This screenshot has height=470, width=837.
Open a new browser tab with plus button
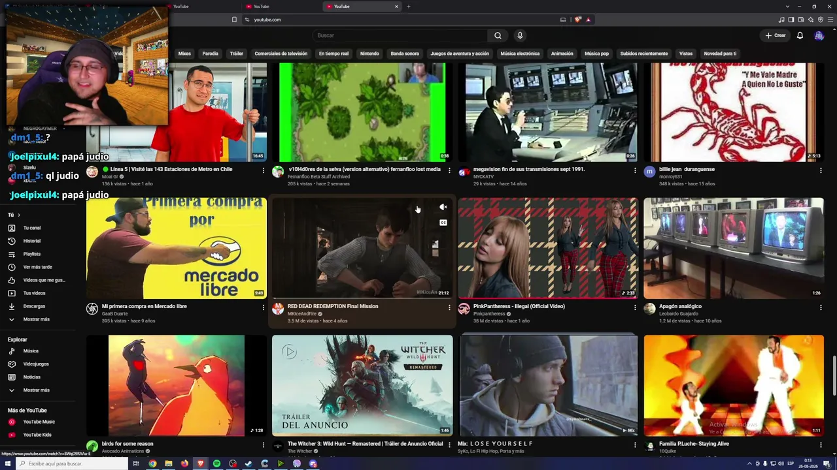pos(409,7)
